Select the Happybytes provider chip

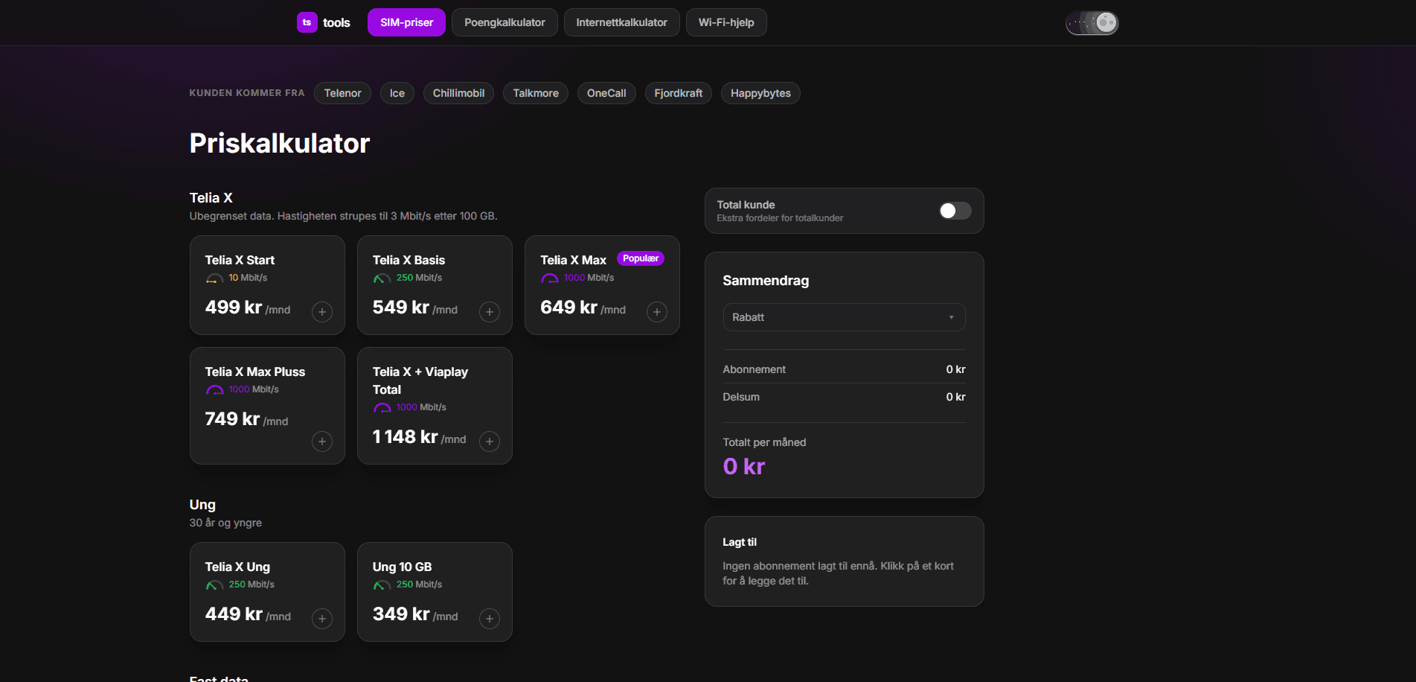pyautogui.click(x=760, y=93)
